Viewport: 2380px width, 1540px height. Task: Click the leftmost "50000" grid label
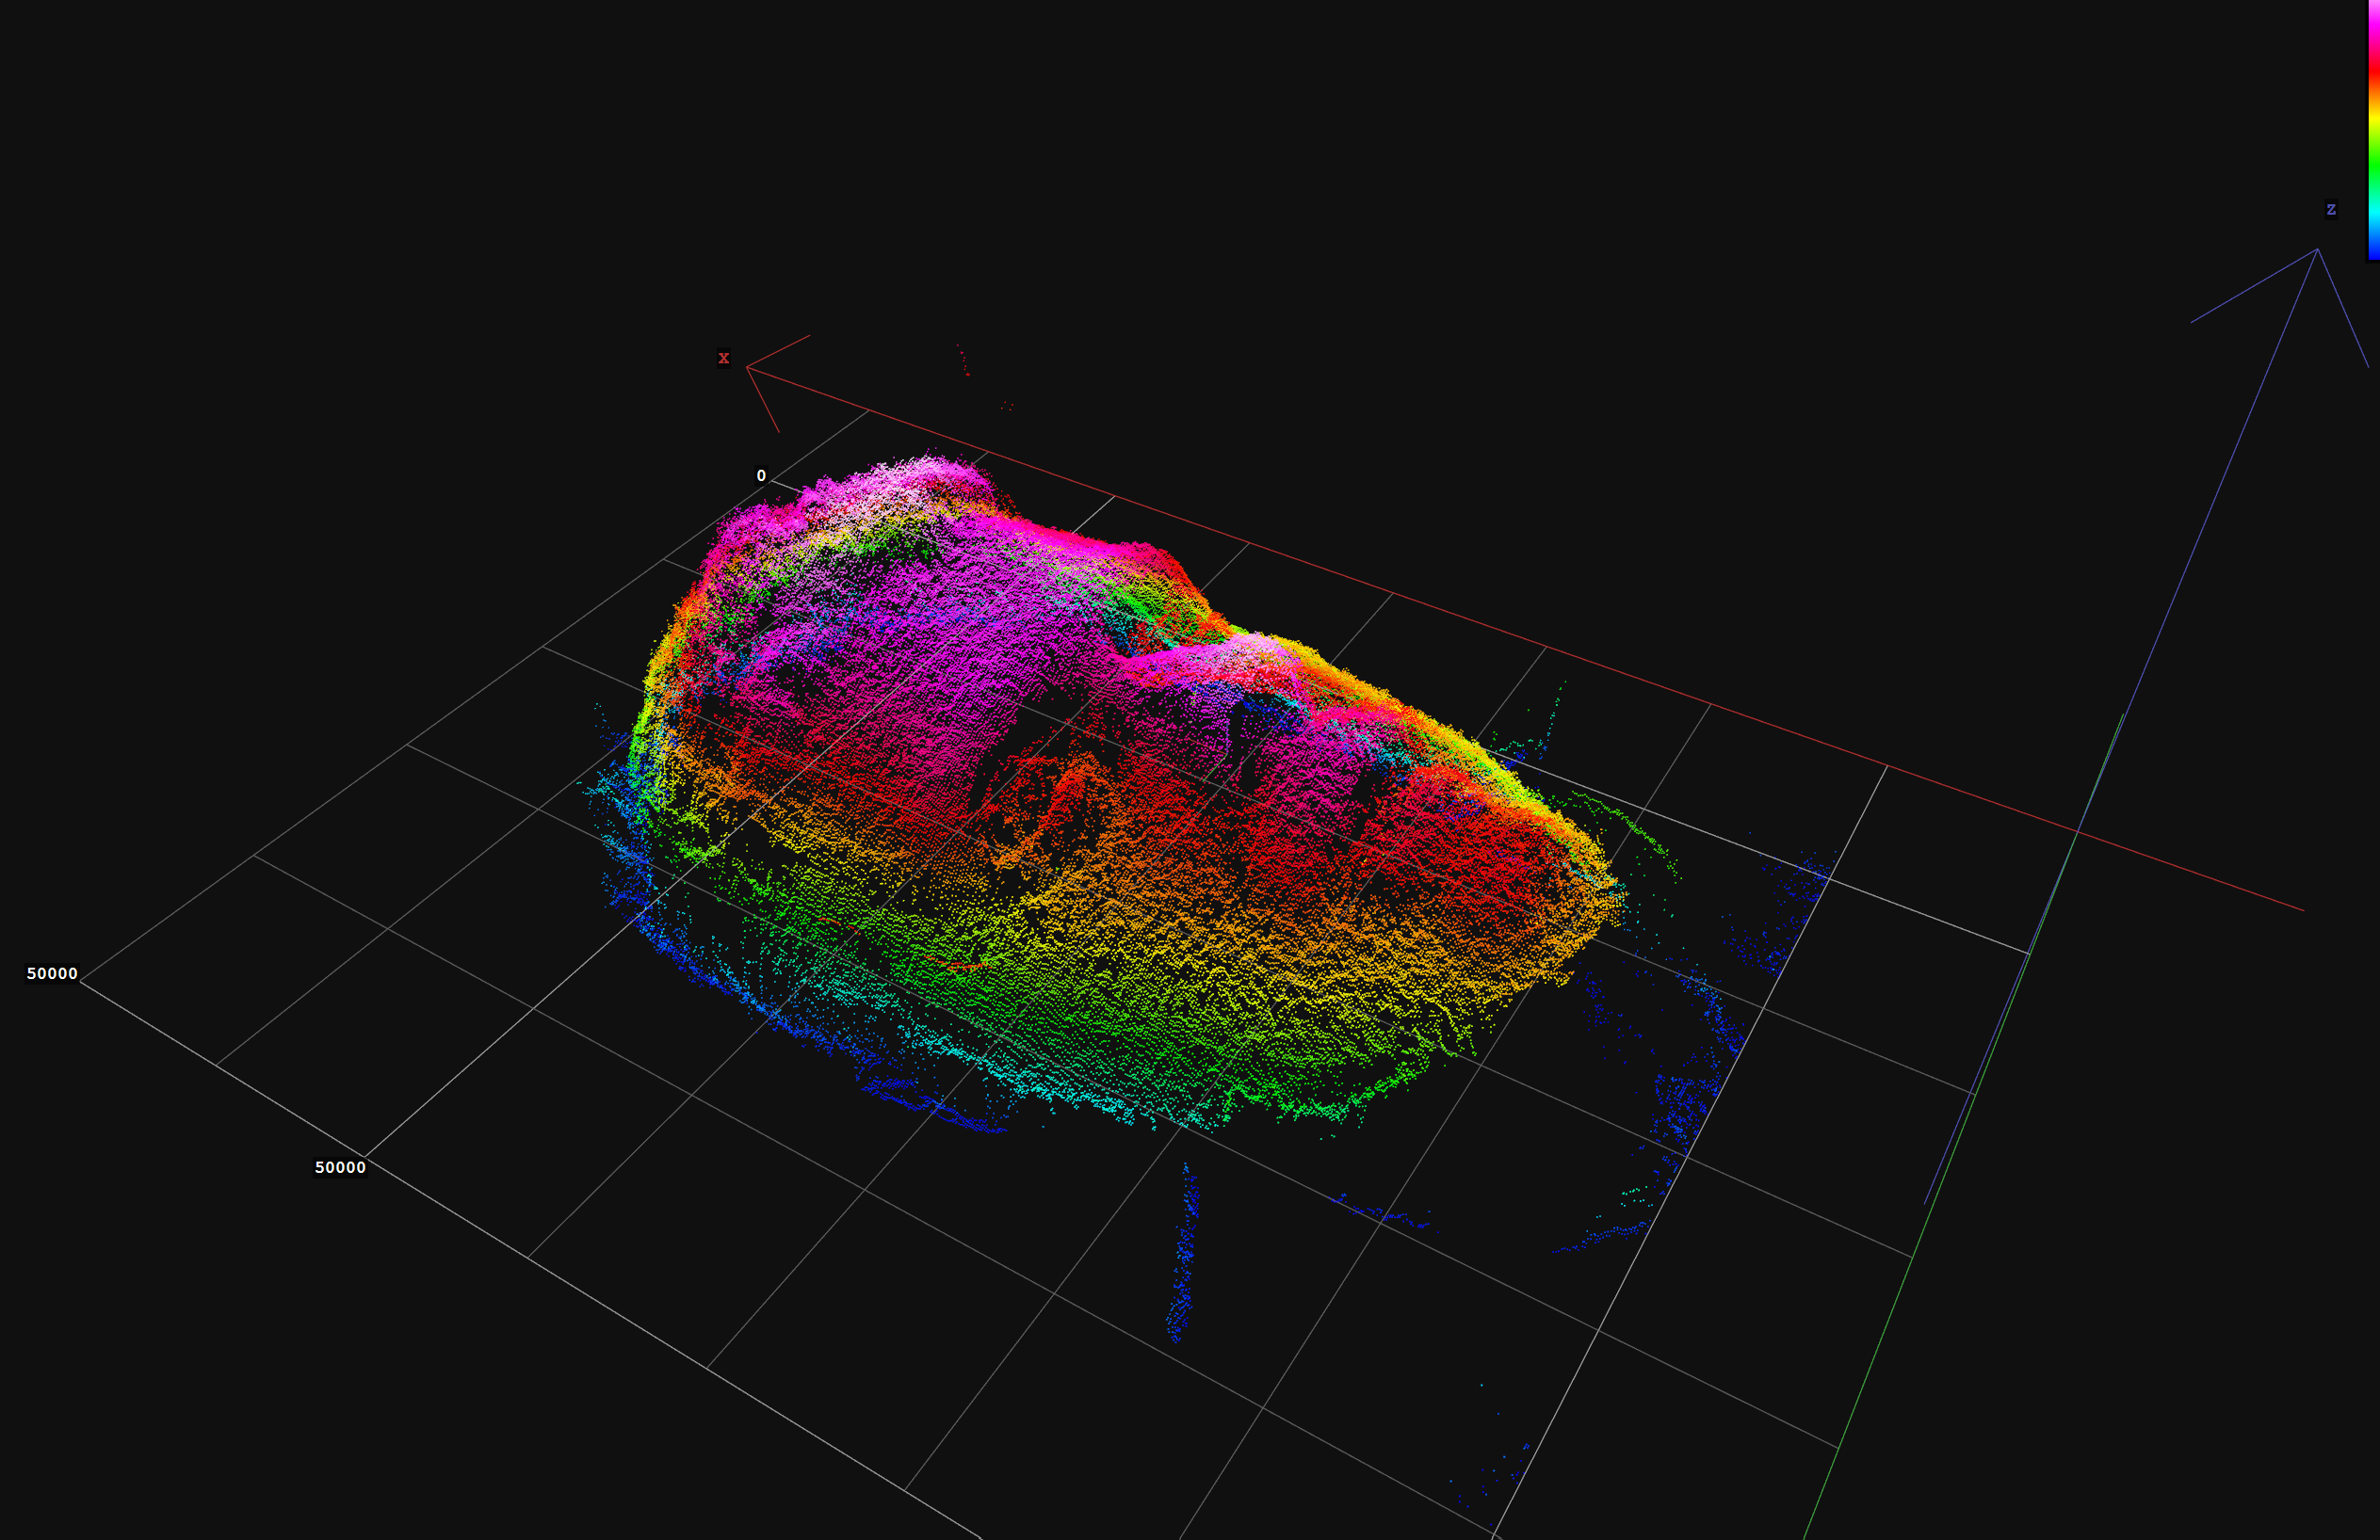[x=52, y=973]
